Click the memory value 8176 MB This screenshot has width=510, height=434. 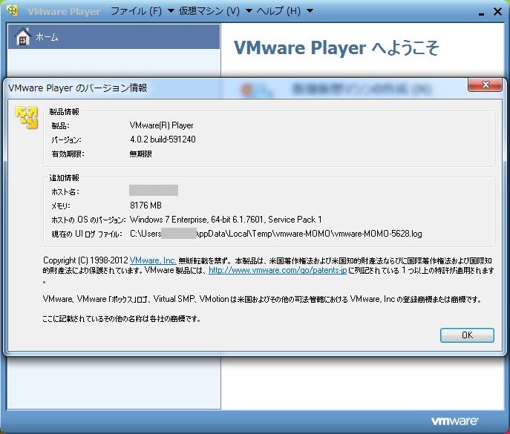pos(146,206)
